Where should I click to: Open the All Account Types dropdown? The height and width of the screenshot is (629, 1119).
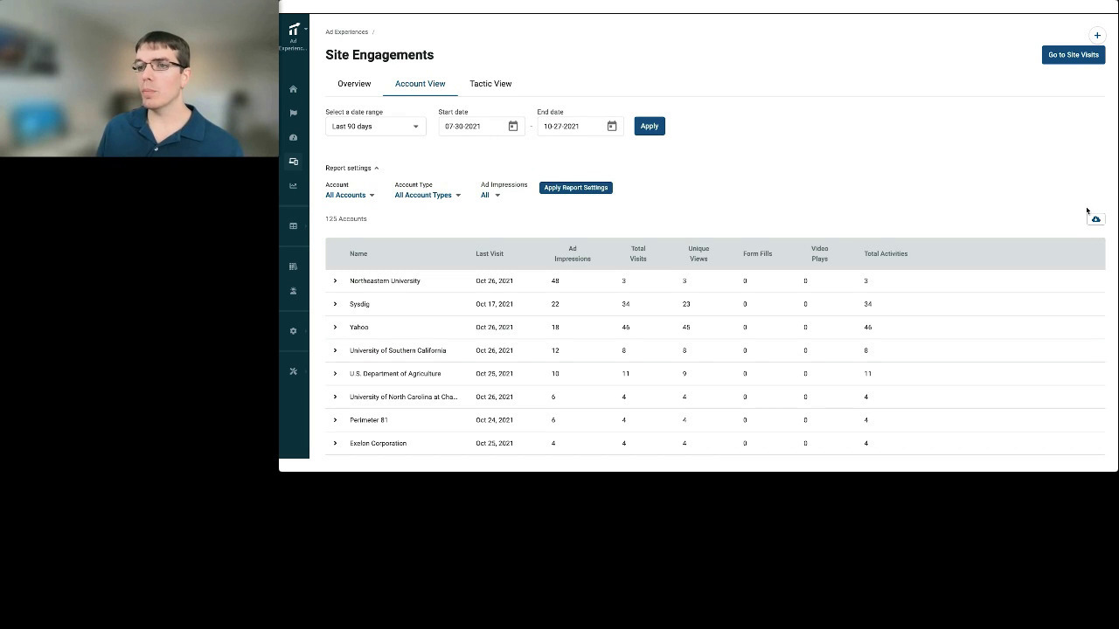427,195
